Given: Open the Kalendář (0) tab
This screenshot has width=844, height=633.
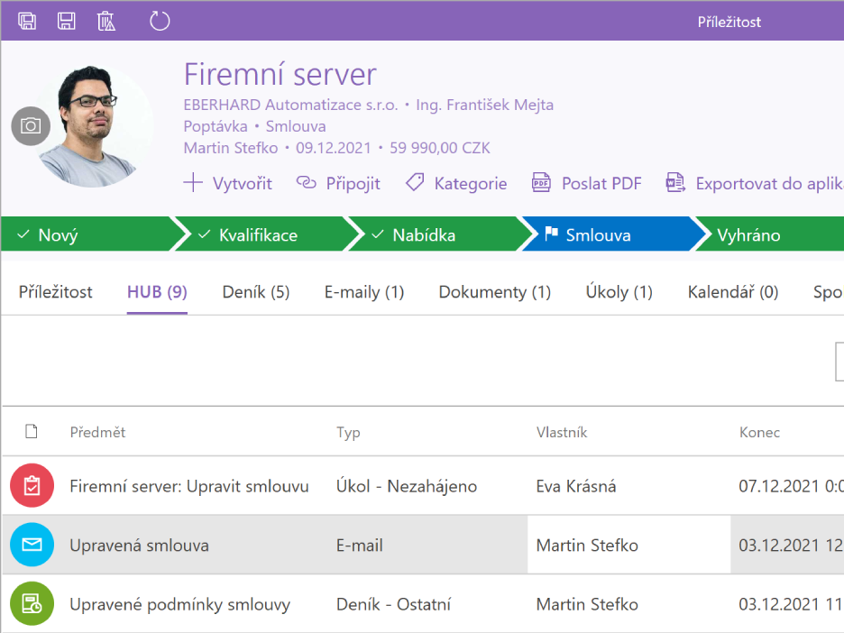Looking at the screenshot, I should pos(733,292).
